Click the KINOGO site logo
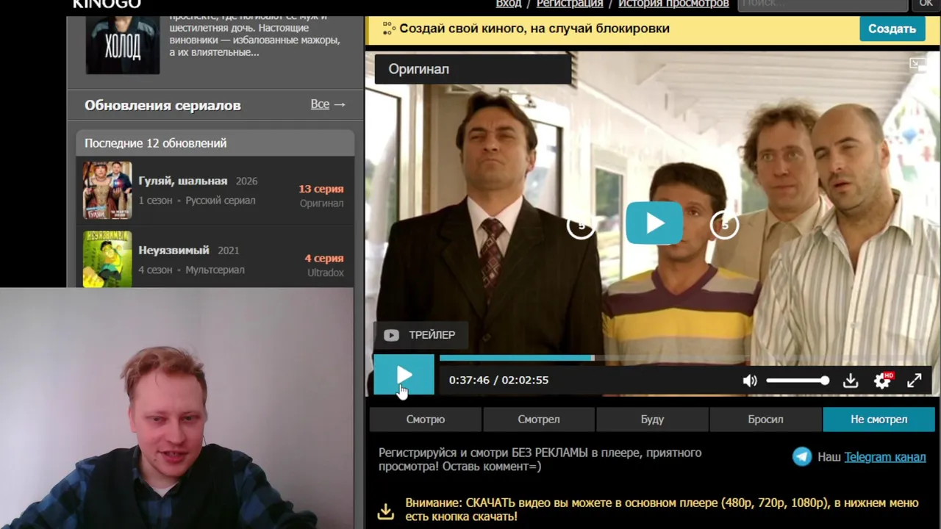The height and width of the screenshot is (529, 941). pyautogui.click(x=107, y=4)
